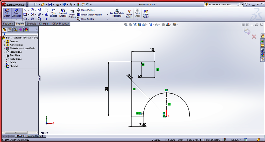Open SolidWorks Resources in task pane
This screenshot has width=265, height=142.
[x=262, y=36]
